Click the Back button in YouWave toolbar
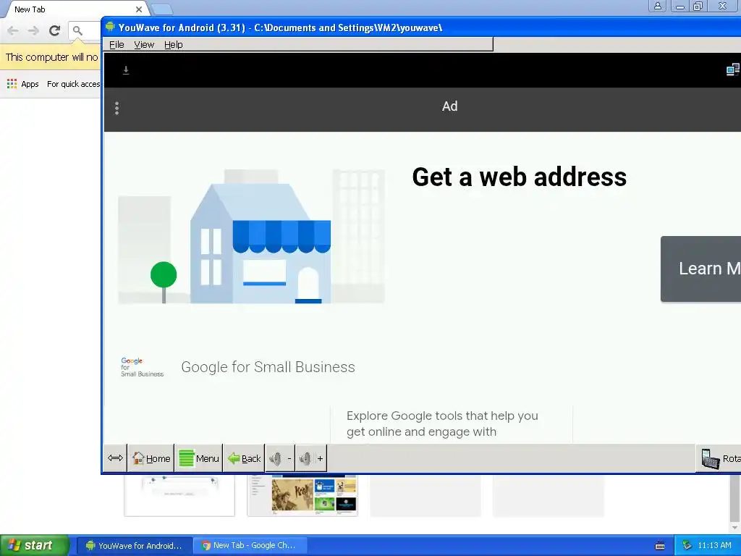741x556 pixels. pyautogui.click(x=244, y=458)
